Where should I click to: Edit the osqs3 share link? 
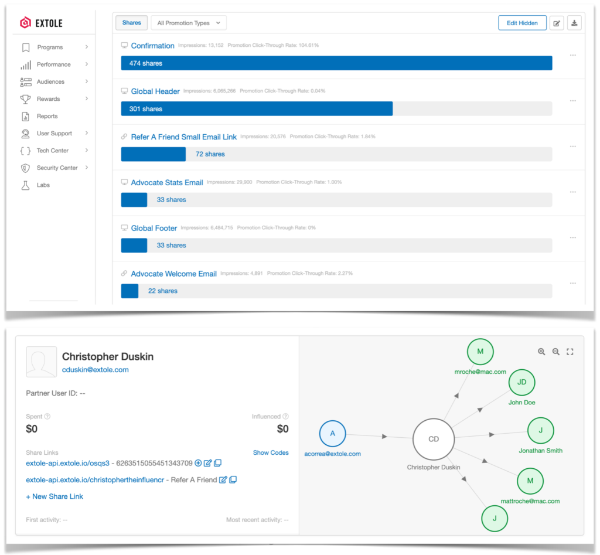tap(208, 463)
